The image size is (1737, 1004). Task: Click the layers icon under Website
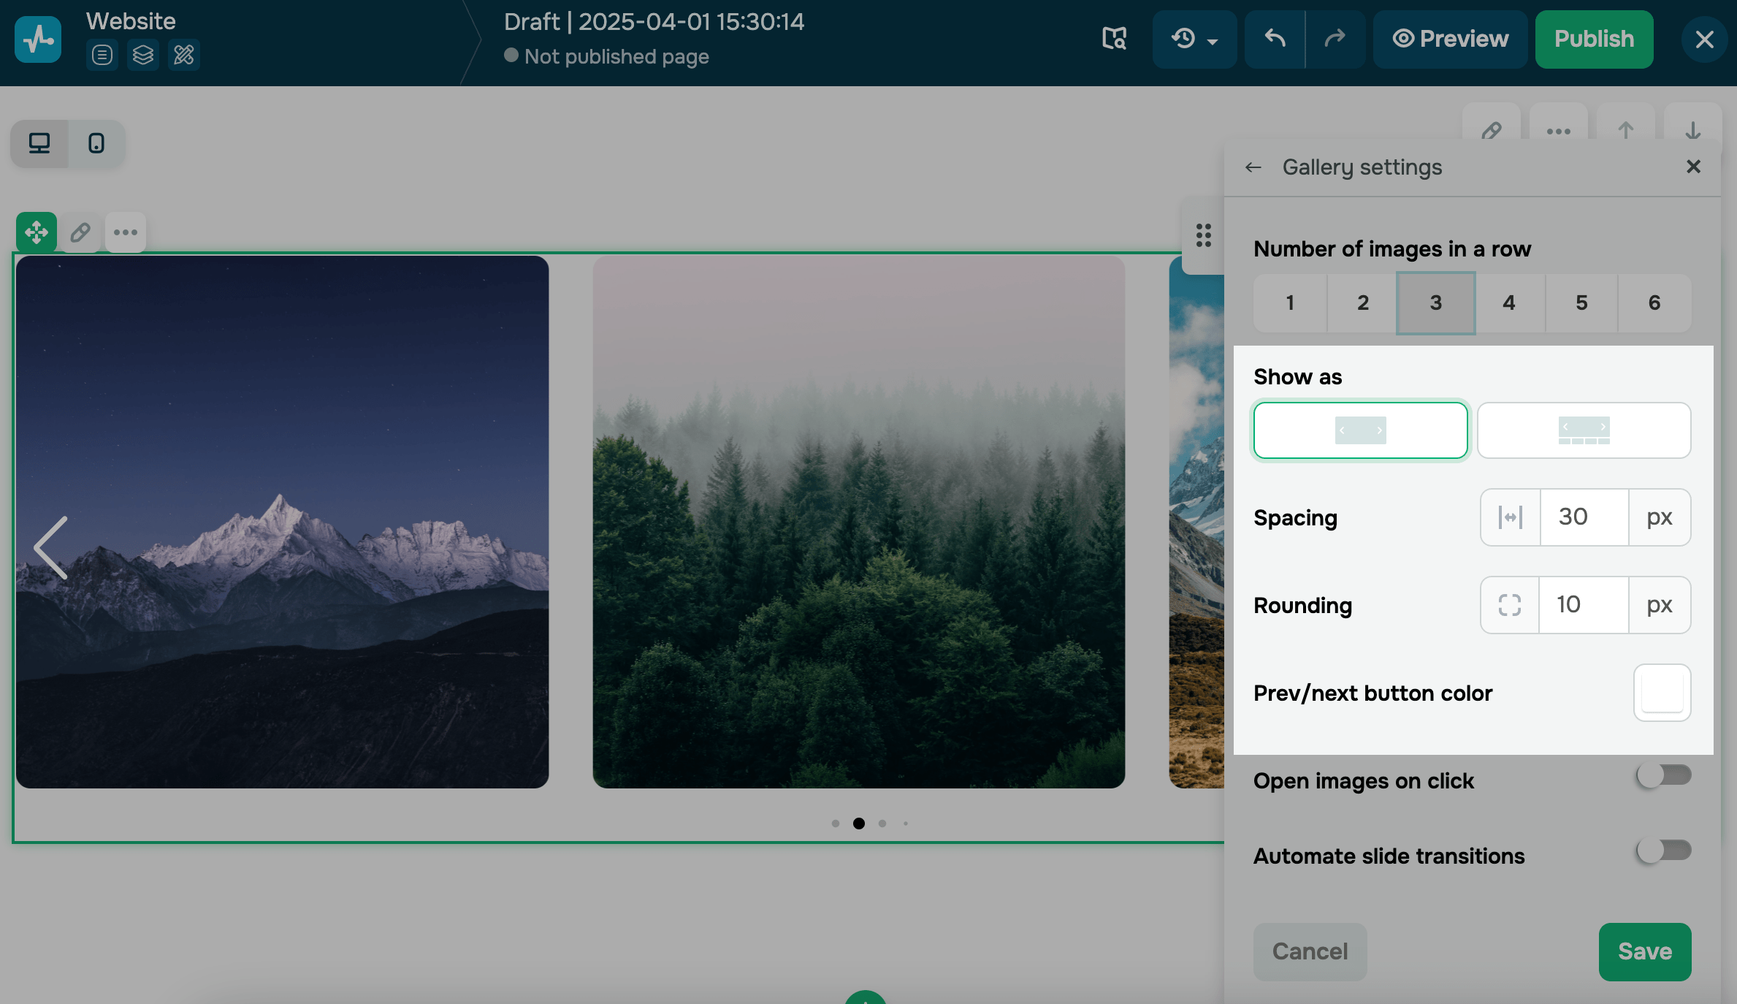[x=143, y=55]
